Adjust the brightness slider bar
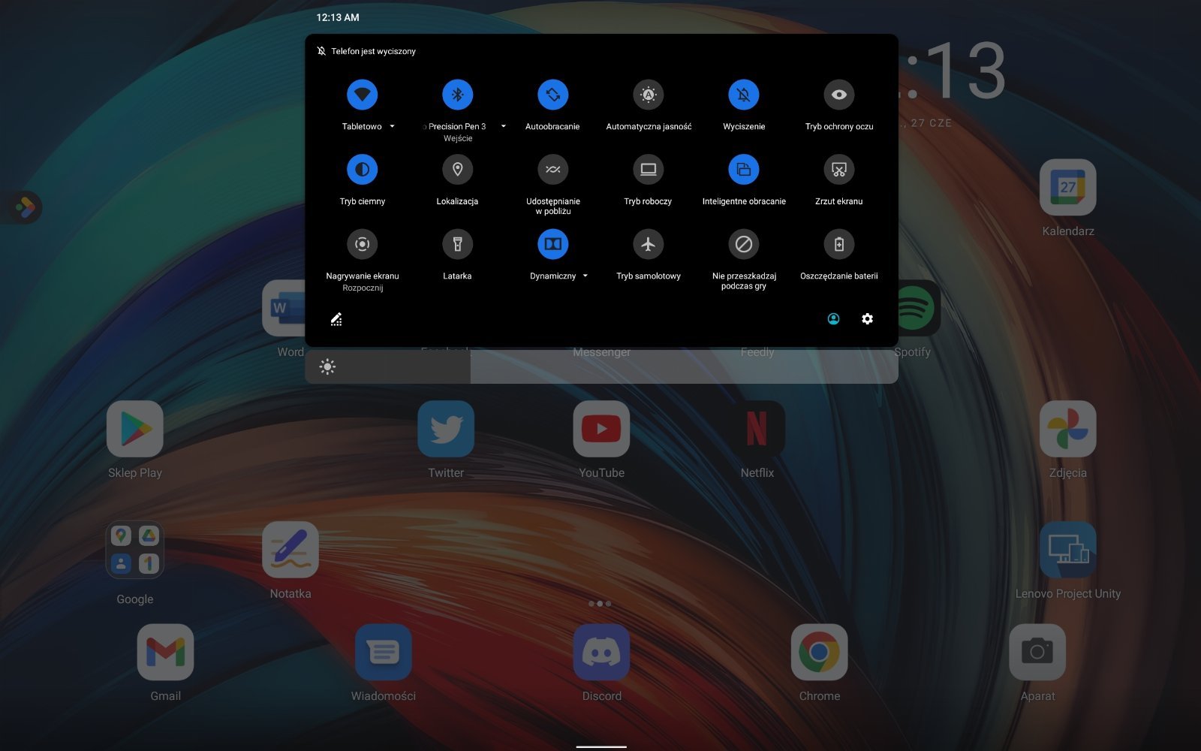Viewport: 1201px width, 751px height. (x=601, y=367)
